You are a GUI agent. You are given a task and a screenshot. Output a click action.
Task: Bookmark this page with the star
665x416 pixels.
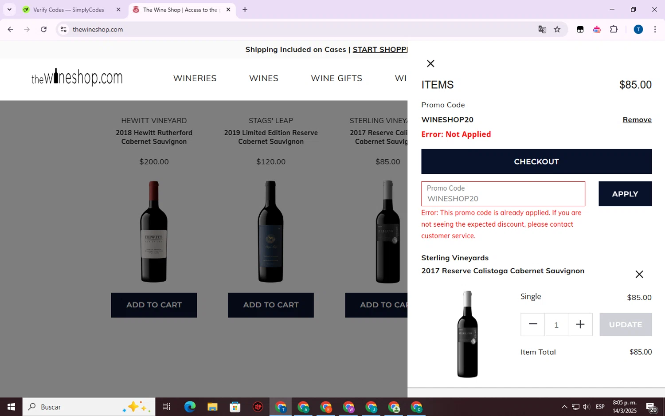coord(557,29)
